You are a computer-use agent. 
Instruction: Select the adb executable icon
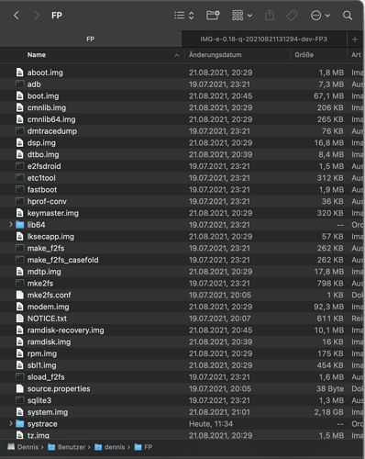[20, 84]
